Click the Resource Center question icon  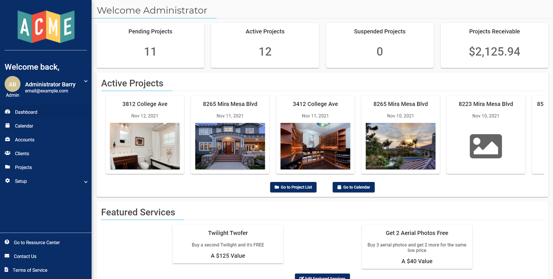click(7, 242)
